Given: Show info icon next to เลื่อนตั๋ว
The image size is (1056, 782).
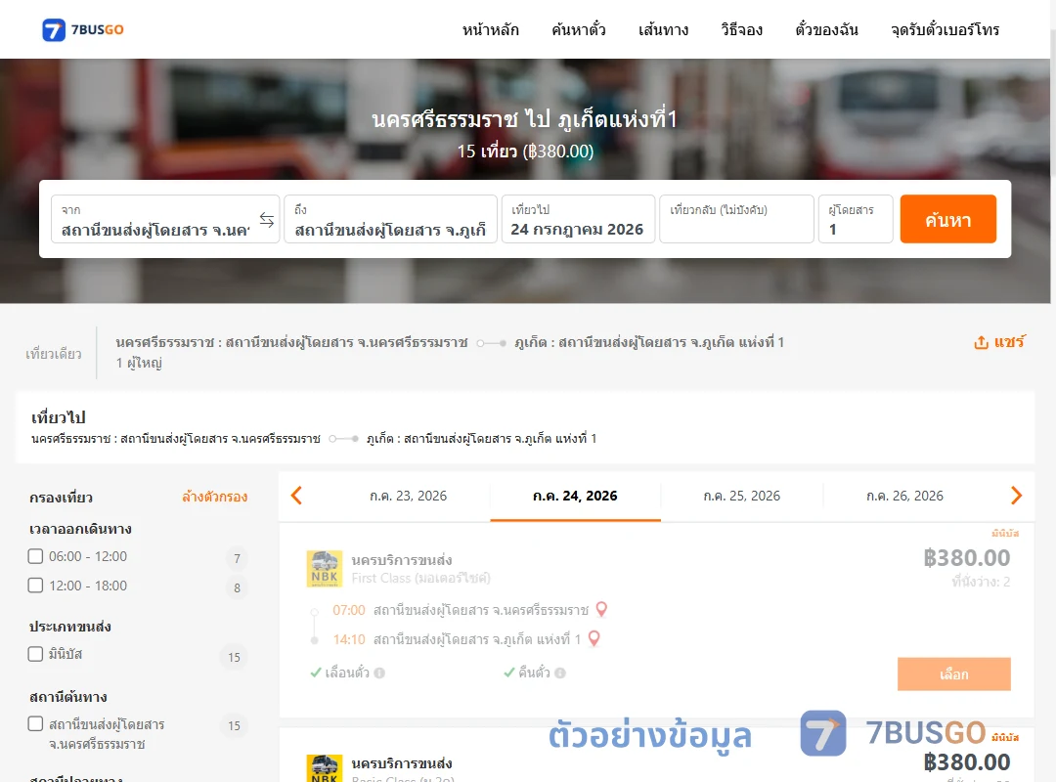Looking at the screenshot, I should click(379, 673).
